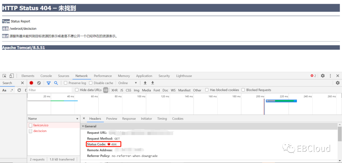Open the Name column sort dropdown arrow

pyautogui.click(x=77, y=119)
